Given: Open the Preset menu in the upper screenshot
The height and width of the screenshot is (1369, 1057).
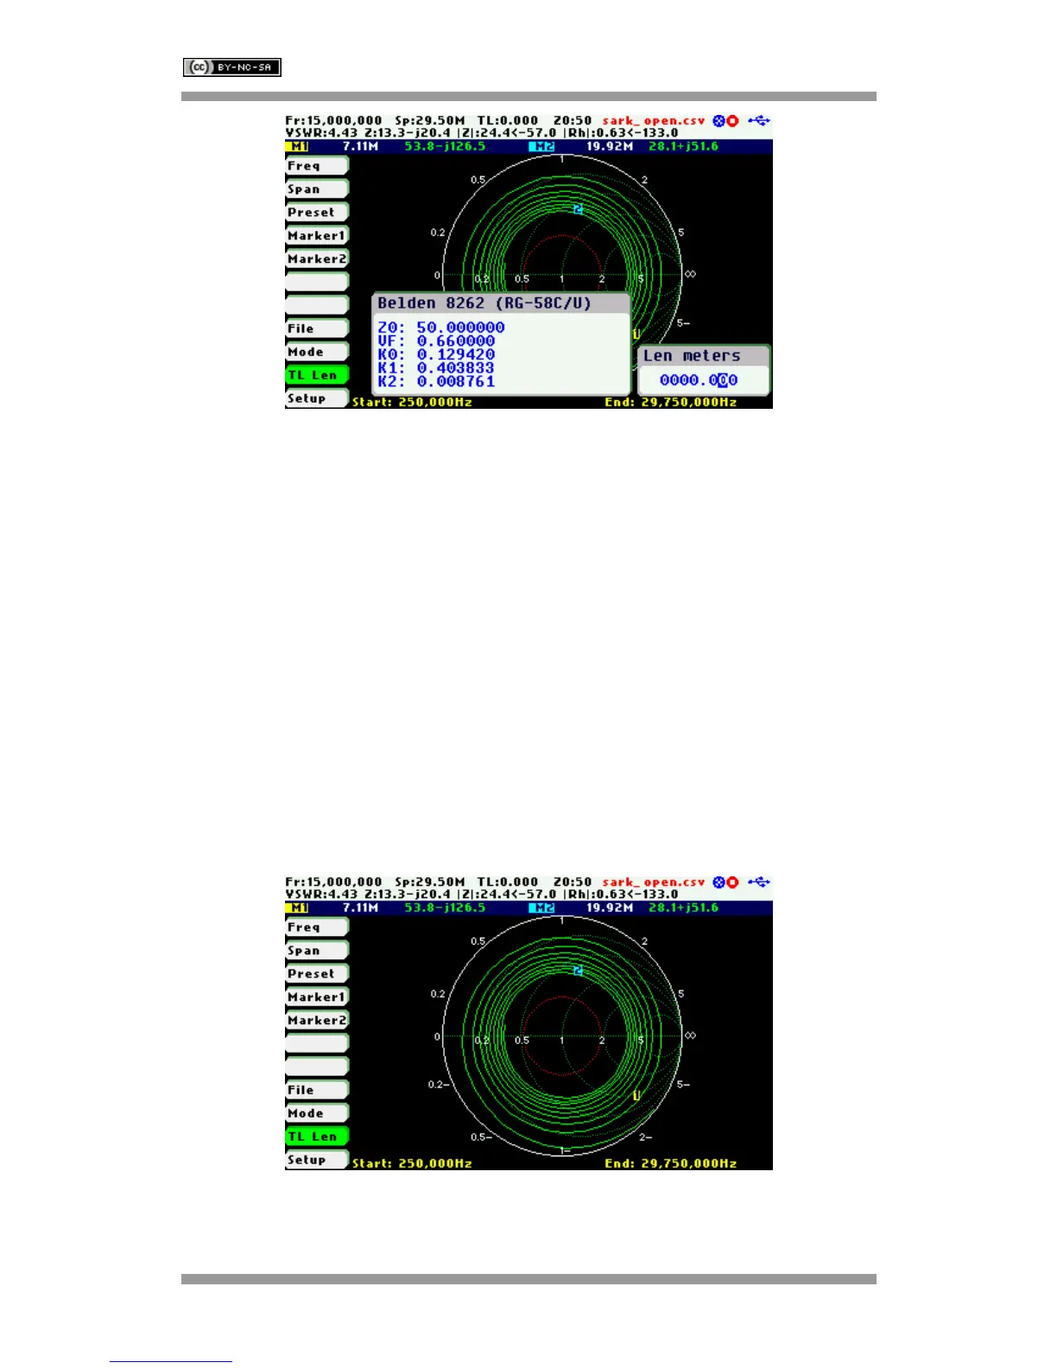Looking at the screenshot, I should tap(317, 212).
